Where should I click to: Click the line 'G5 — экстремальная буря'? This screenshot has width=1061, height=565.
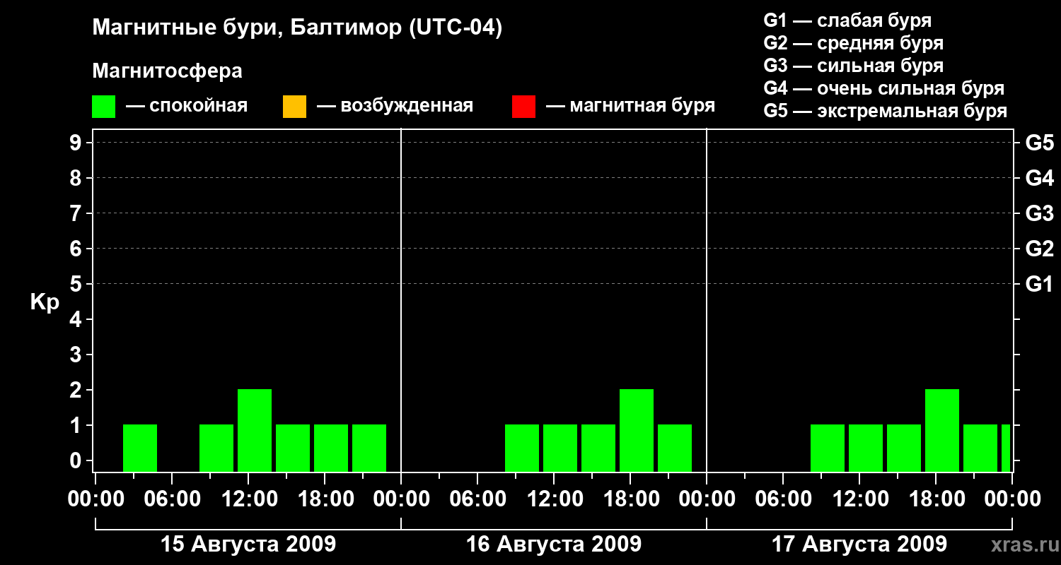(886, 111)
